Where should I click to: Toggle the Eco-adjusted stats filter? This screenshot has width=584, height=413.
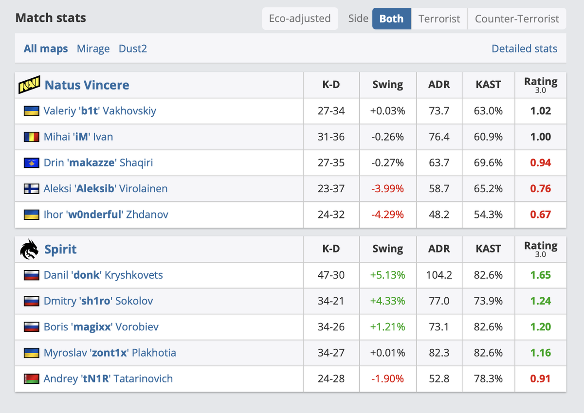(x=300, y=18)
